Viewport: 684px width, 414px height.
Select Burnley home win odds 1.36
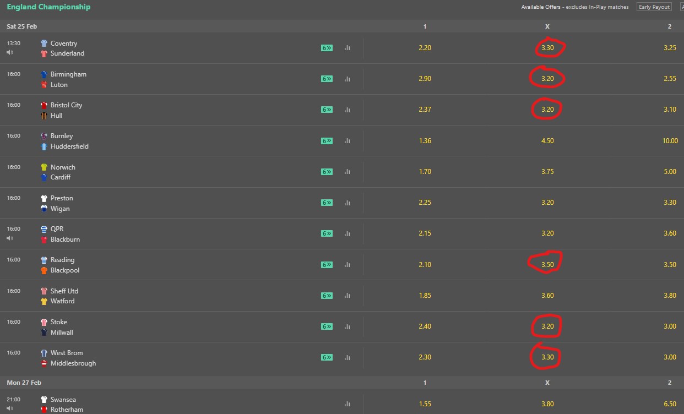(x=425, y=141)
